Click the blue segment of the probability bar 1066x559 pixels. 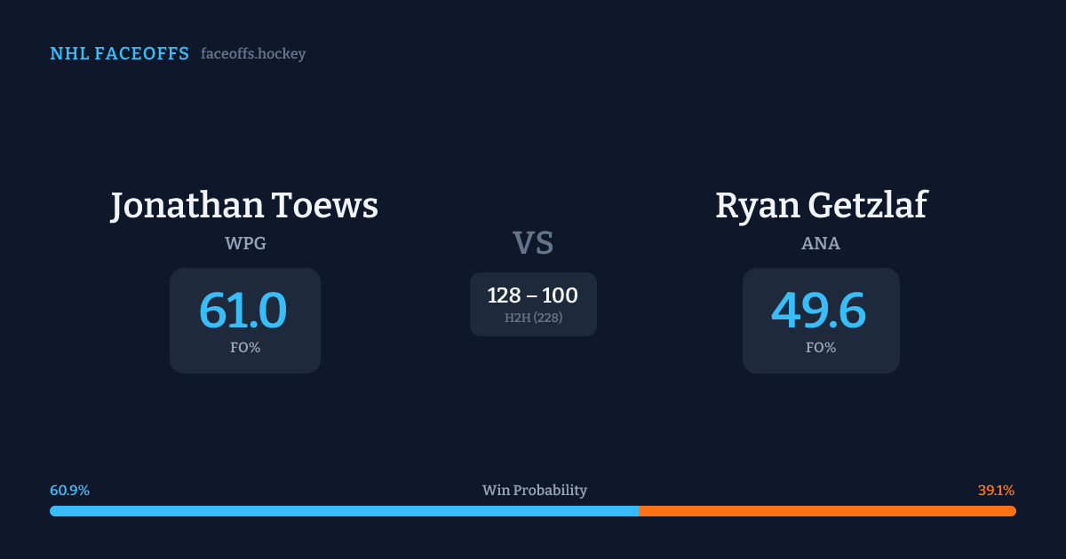[344, 511]
